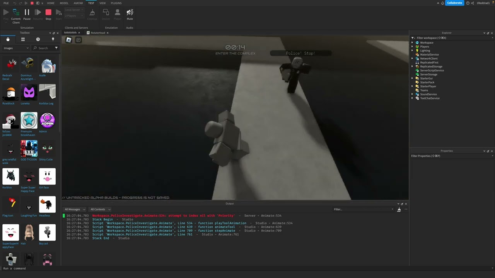Choose the Korblox Leg image asset
This screenshot has width=495, height=278.
pos(47,92)
